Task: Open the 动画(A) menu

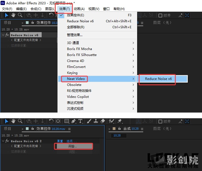Action: tap(79, 9)
